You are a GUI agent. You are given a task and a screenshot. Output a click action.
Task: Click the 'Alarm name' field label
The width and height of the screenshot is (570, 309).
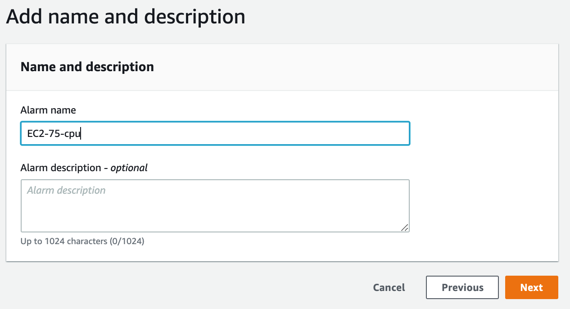point(48,110)
